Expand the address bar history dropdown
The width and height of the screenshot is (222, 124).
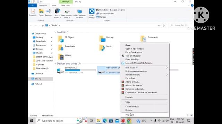click(159, 25)
